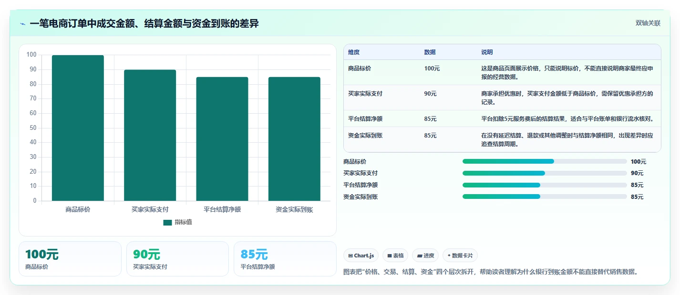Click the sparkle icon in 数据卡片 chip

click(x=449, y=256)
